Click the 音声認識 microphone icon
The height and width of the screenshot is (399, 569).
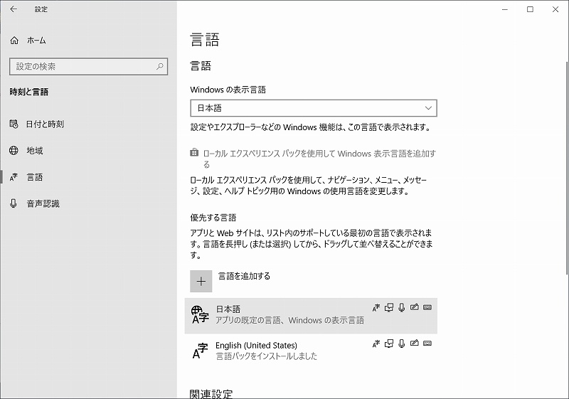(x=14, y=203)
